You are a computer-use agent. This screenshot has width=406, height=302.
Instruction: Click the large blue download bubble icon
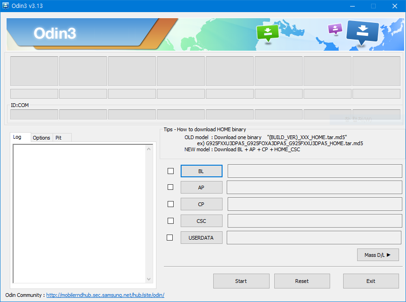363,33
